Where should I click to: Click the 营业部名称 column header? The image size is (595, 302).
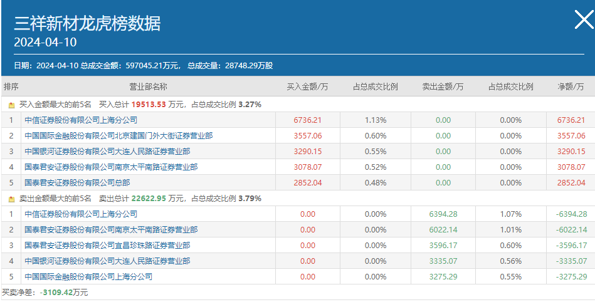pyautogui.click(x=148, y=86)
